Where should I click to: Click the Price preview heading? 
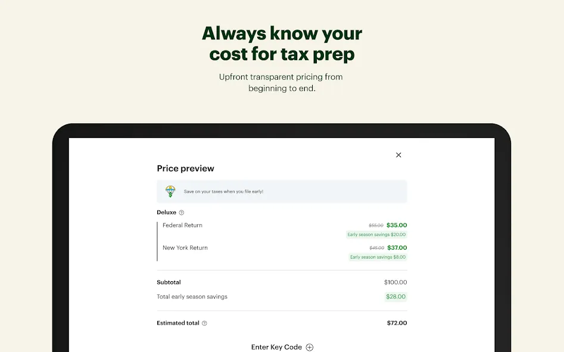[185, 168]
